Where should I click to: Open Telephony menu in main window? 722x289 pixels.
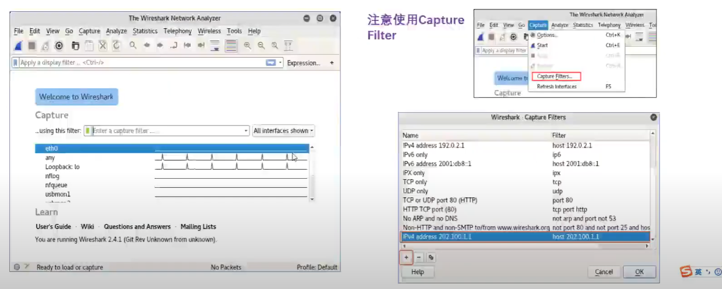click(178, 31)
